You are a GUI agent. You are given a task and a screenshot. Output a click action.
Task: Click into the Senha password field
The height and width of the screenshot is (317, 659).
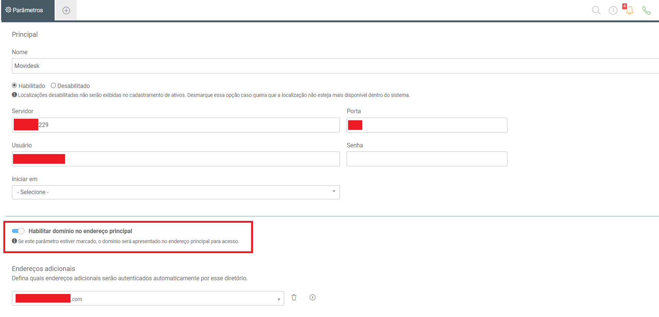point(427,159)
